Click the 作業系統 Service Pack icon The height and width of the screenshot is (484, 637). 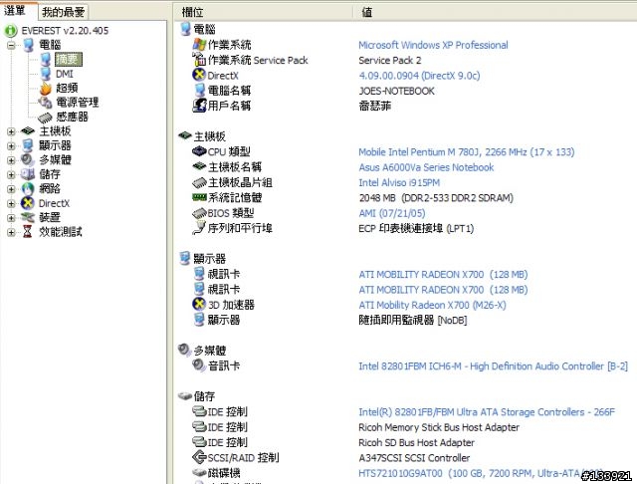pos(199,60)
